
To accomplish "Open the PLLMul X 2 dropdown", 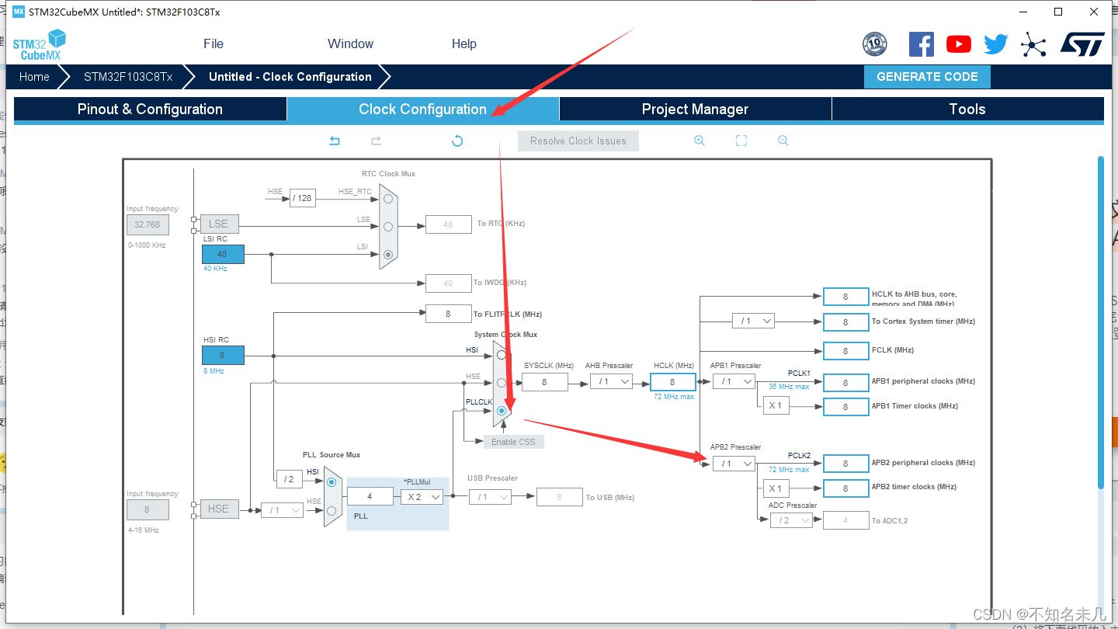I will [422, 496].
